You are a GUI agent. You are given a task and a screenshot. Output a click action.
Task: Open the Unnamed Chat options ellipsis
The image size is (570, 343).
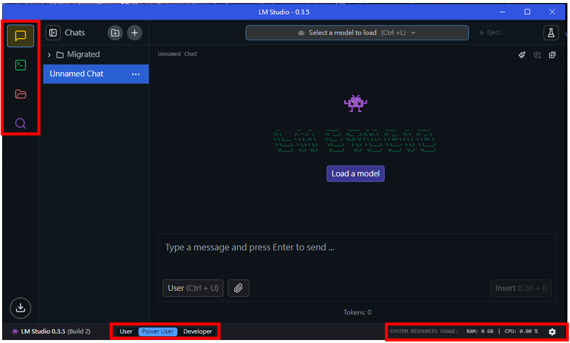pos(136,74)
